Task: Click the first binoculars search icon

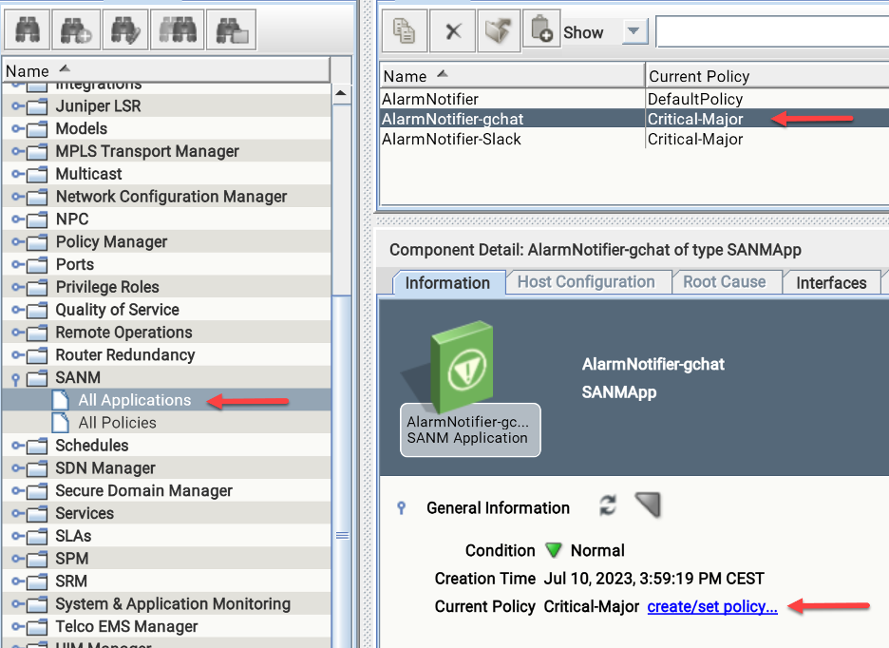Action: pos(26,31)
